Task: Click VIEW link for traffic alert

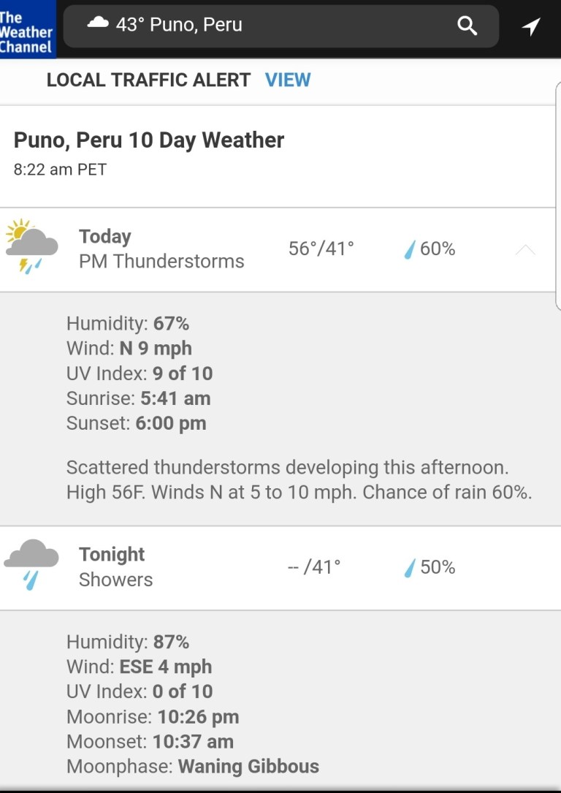Action: point(288,80)
